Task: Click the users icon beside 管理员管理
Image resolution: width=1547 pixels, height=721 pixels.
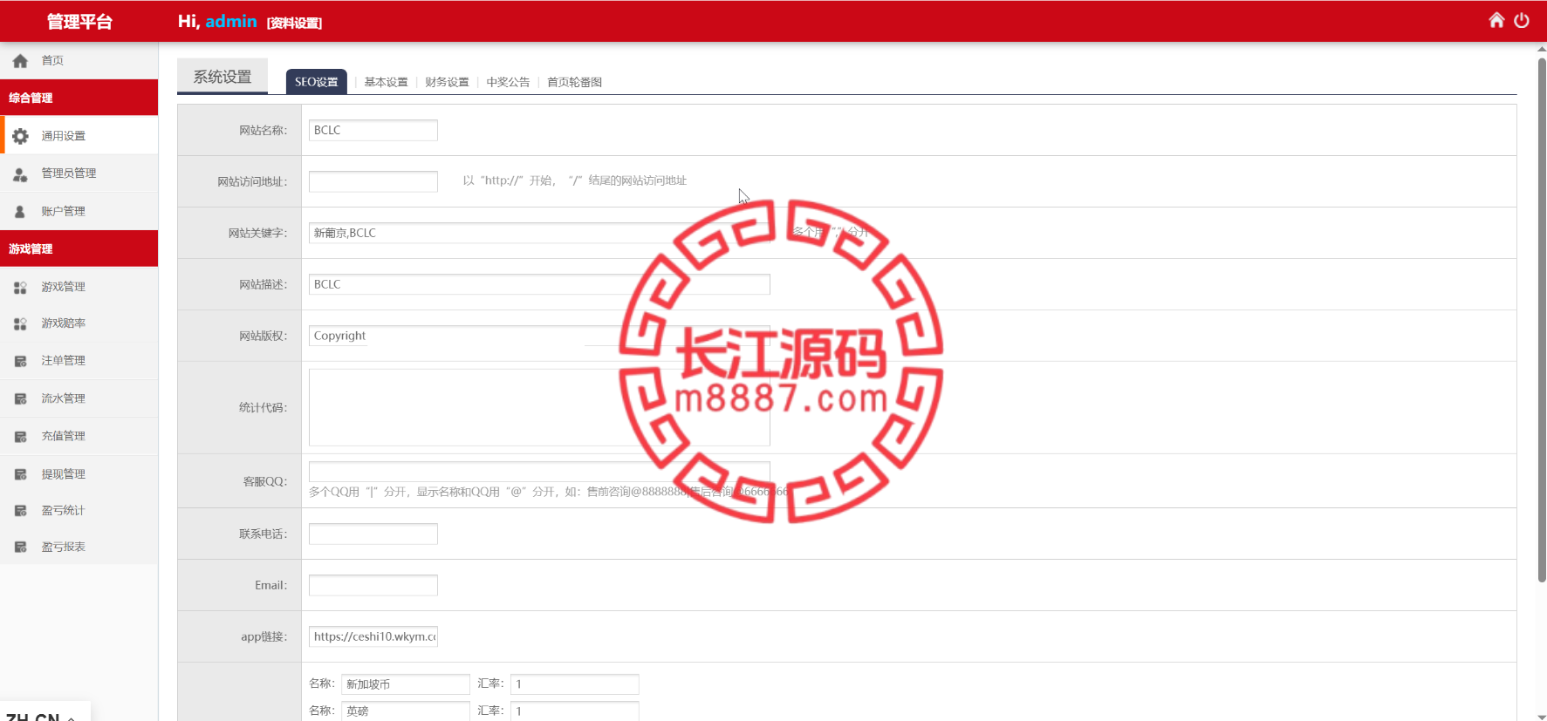Action: pos(20,174)
